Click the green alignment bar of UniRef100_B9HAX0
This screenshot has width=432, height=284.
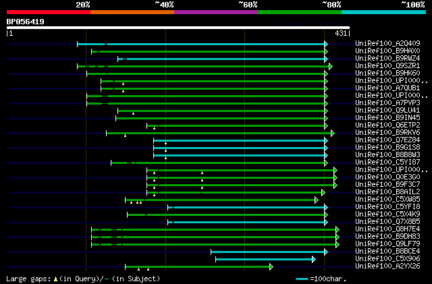pyautogui.click(x=209, y=51)
